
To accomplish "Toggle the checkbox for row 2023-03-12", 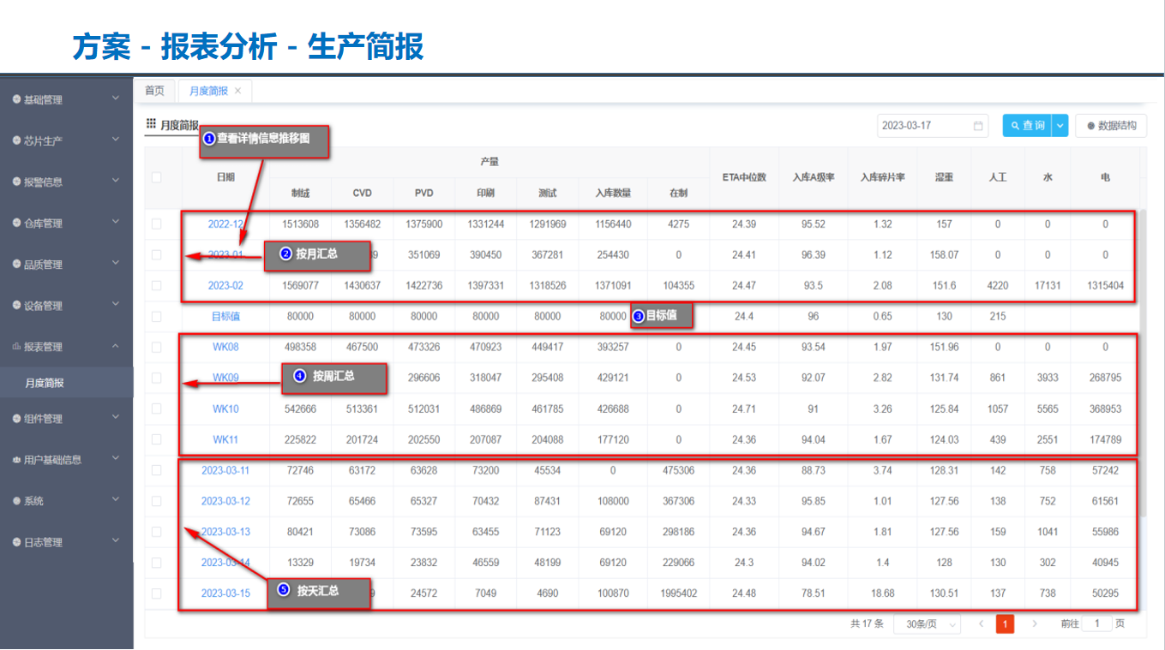I will pyautogui.click(x=156, y=501).
